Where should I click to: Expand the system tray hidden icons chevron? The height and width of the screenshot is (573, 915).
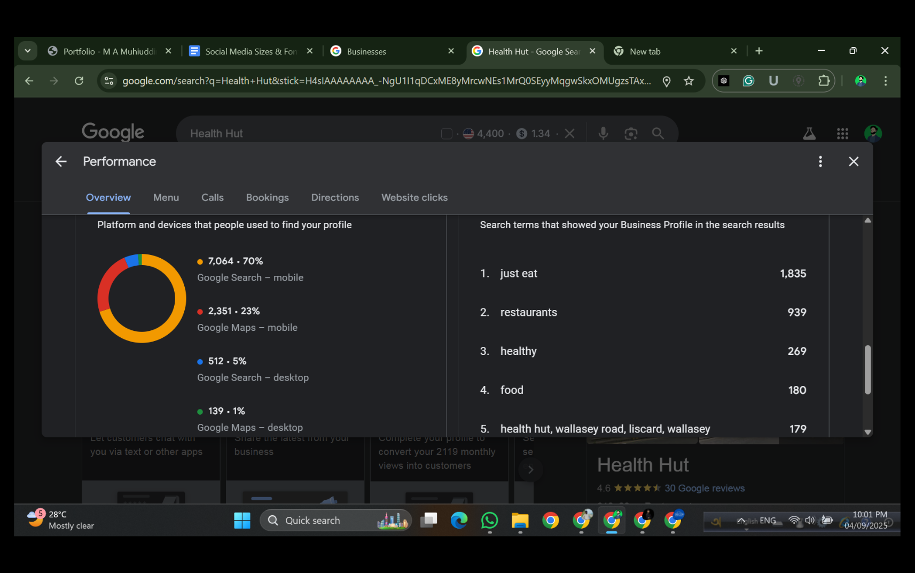(x=741, y=521)
